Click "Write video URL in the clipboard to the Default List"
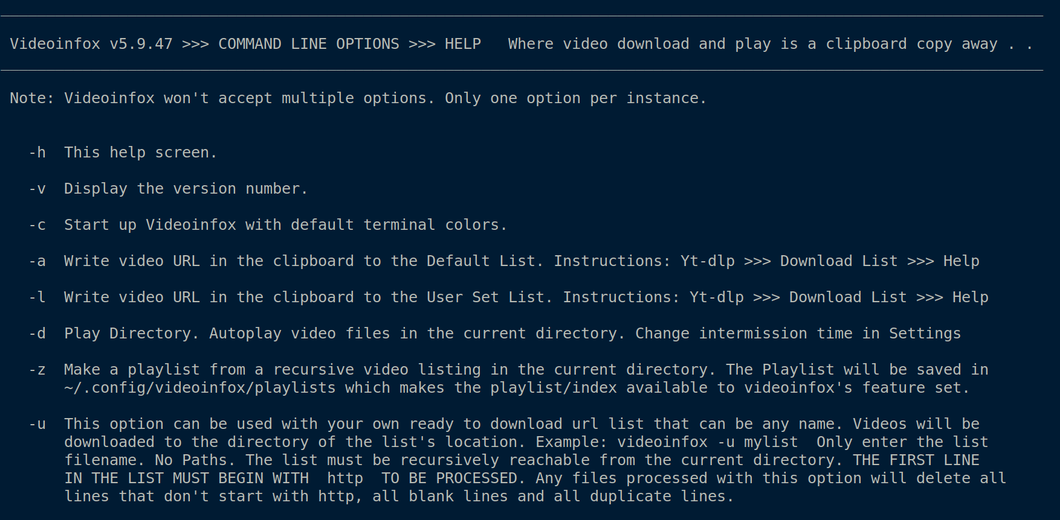Image resolution: width=1060 pixels, height=520 pixels. (x=300, y=261)
